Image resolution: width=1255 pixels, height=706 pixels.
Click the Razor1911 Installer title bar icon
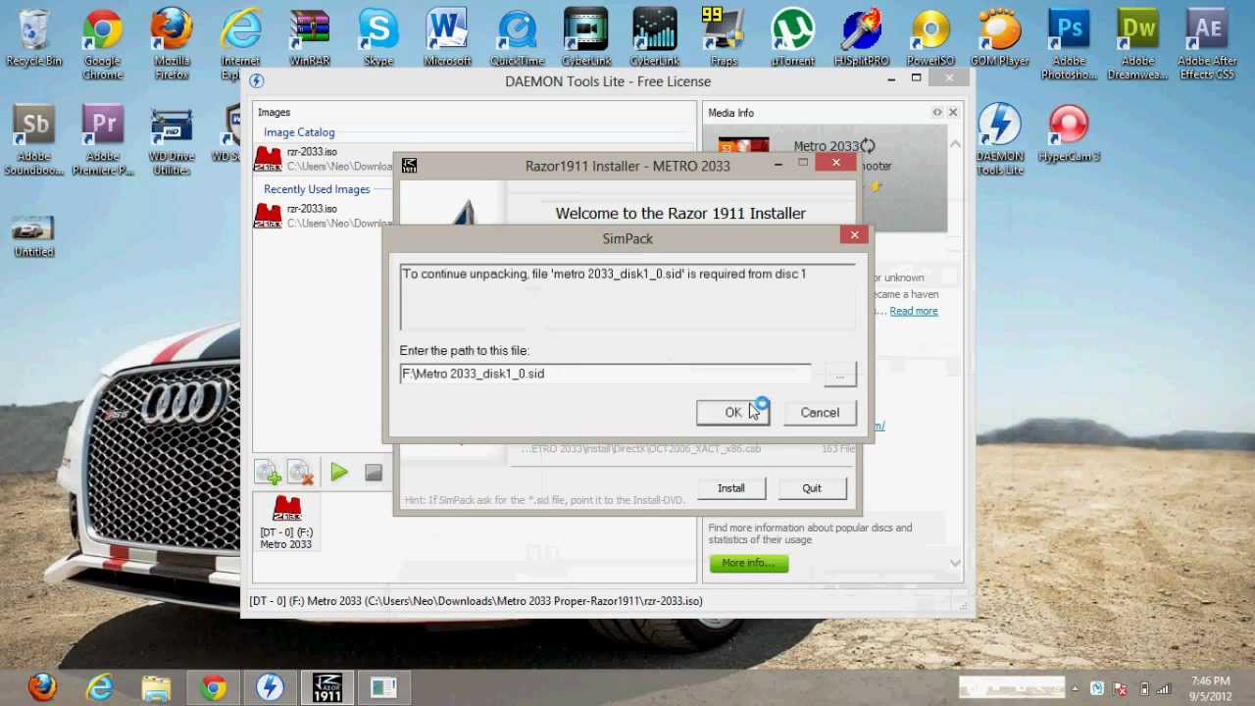pos(409,166)
